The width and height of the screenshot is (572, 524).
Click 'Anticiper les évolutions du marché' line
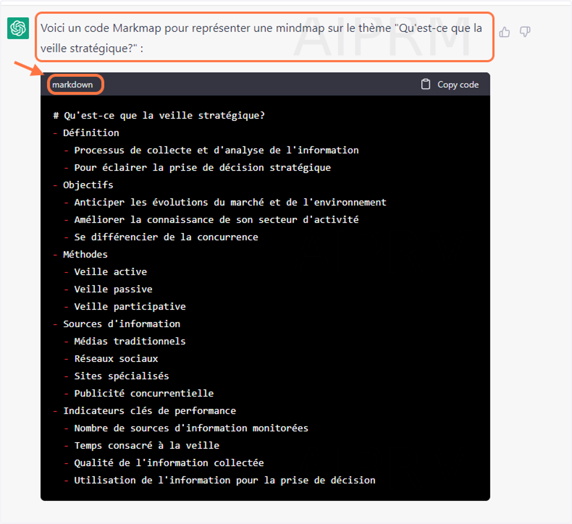click(x=230, y=202)
